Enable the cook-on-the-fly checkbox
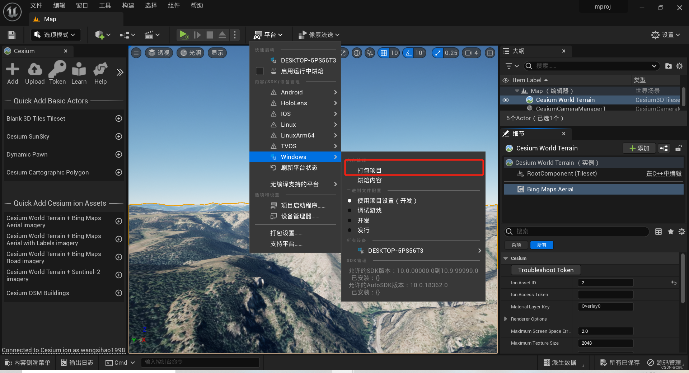Viewport: 689px width, 373px height. click(x=260, y=71)
